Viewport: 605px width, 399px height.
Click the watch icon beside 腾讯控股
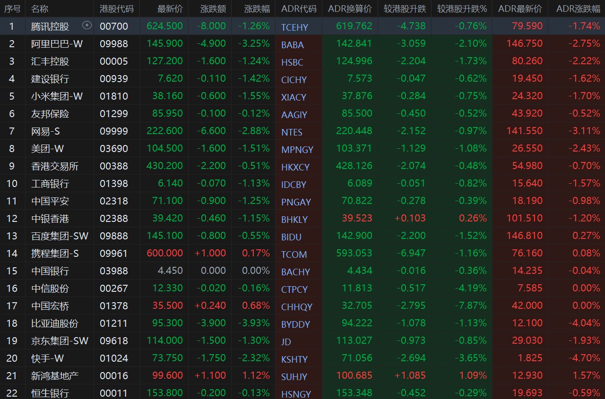[87, 25]
